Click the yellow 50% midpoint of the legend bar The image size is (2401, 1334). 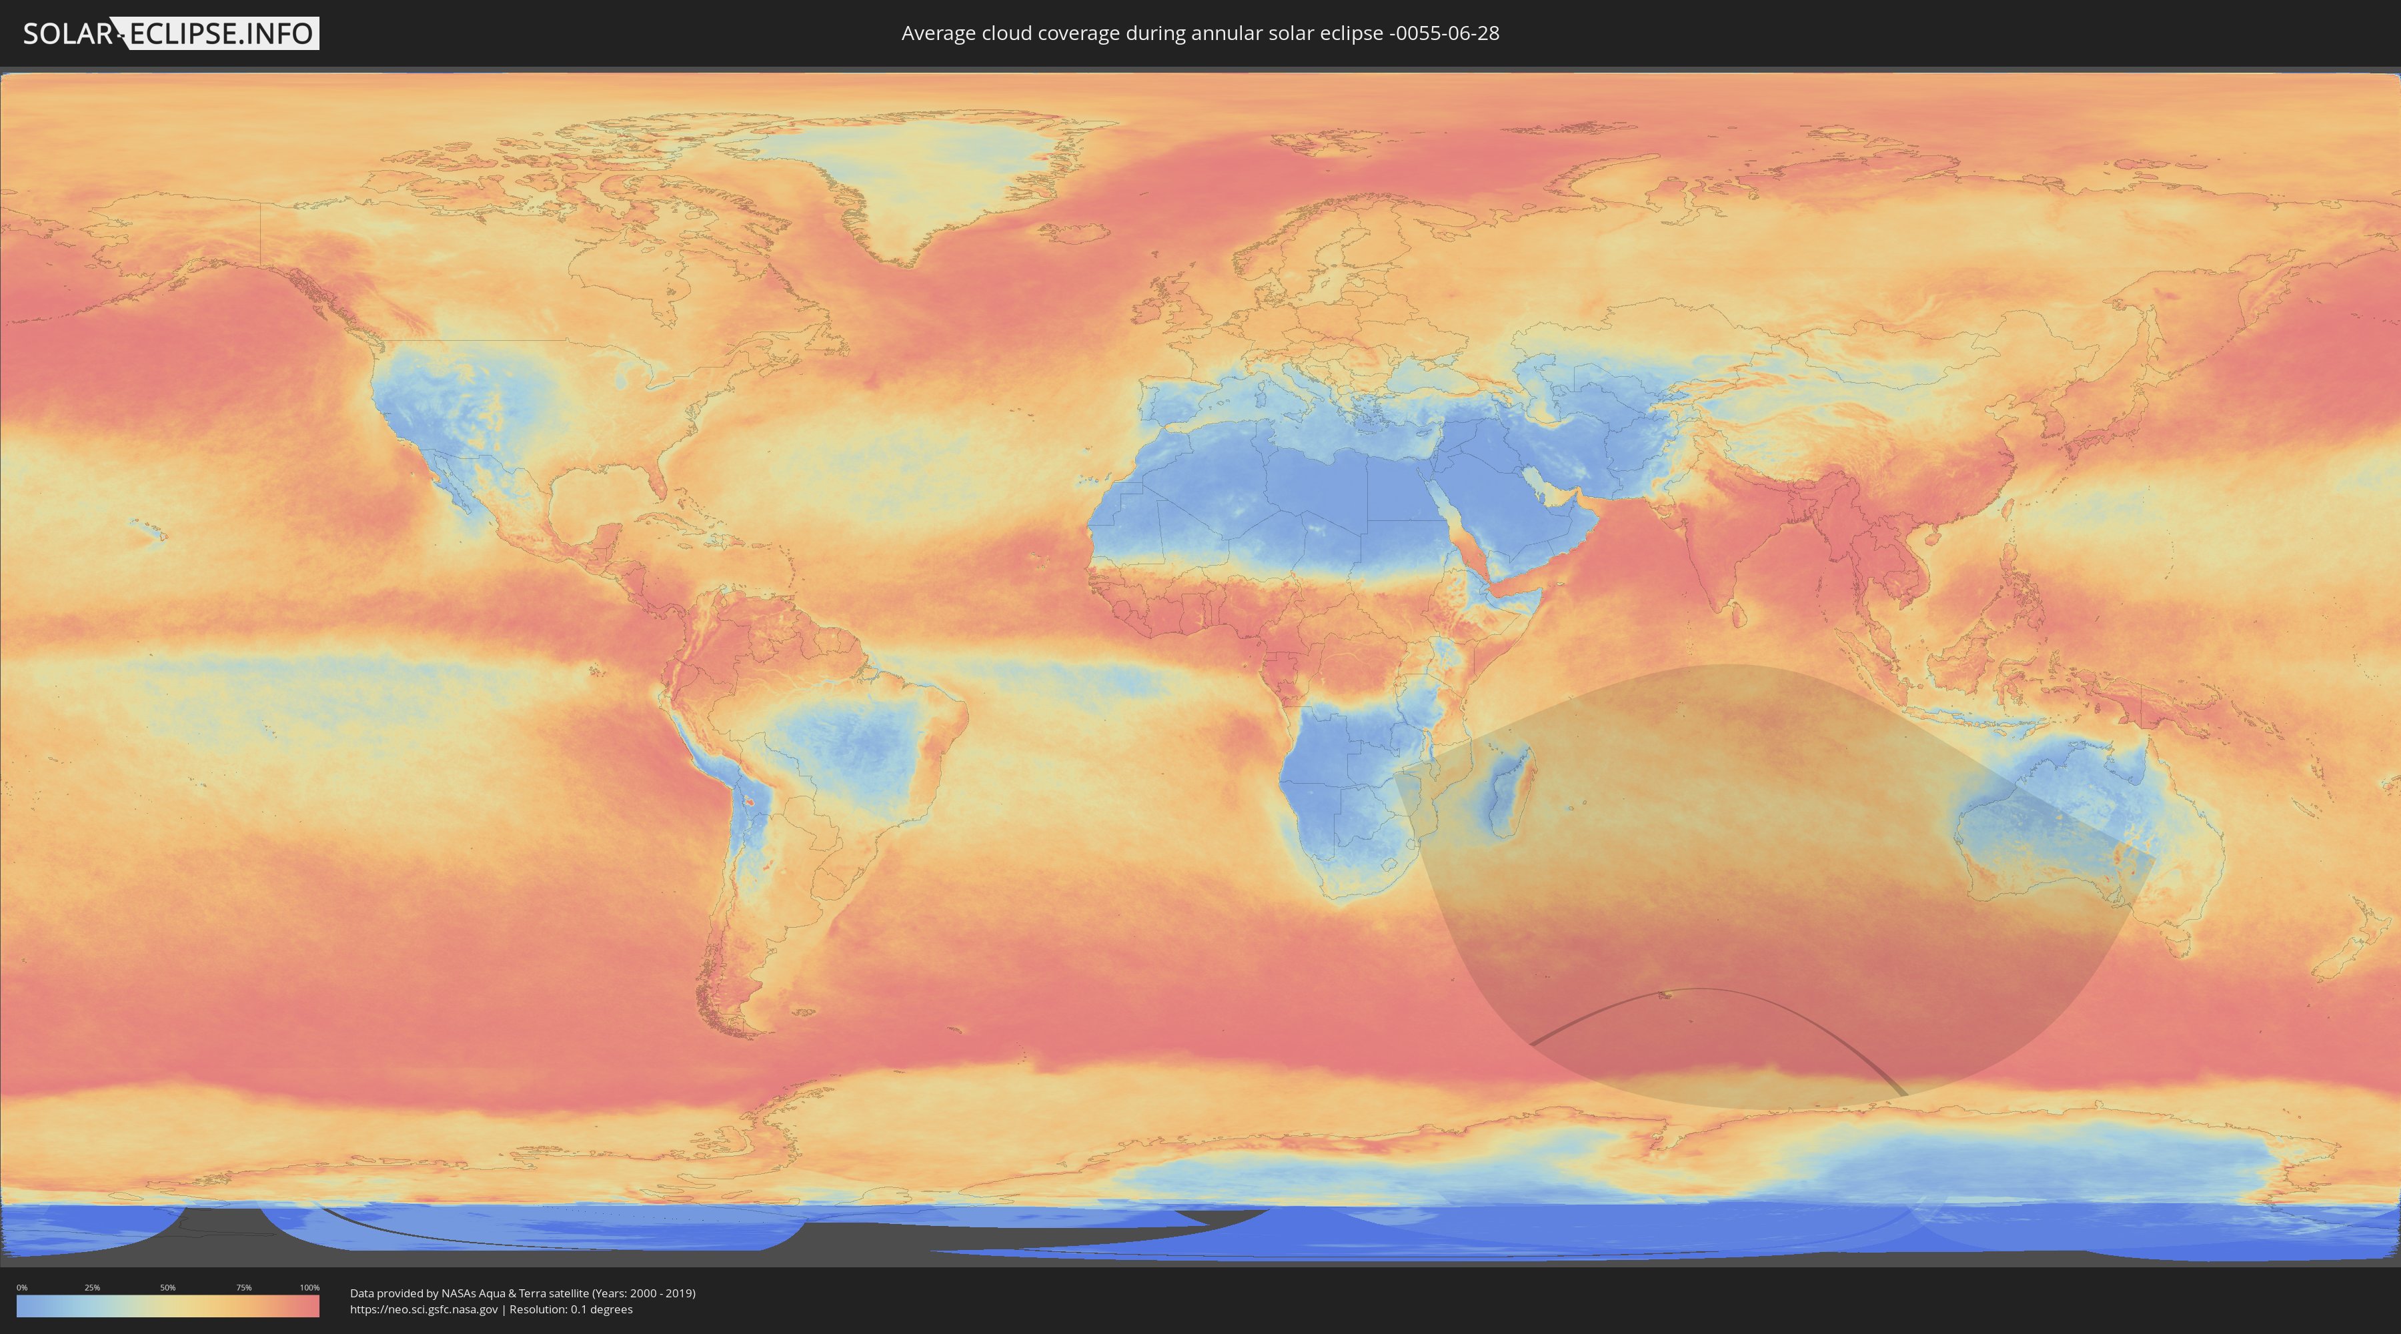coord(168,1306)
